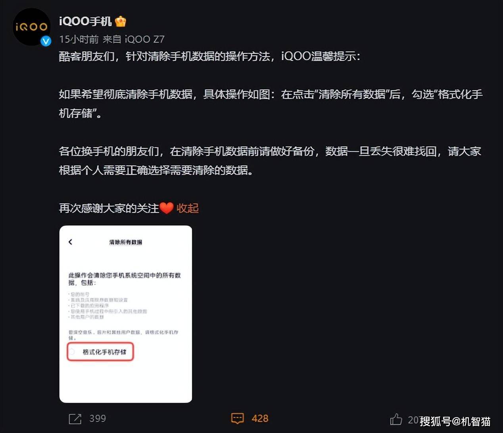Click the repost count 399
Image resolution: width=503 pixels, height=433 pixels.
tap(98, 419)
